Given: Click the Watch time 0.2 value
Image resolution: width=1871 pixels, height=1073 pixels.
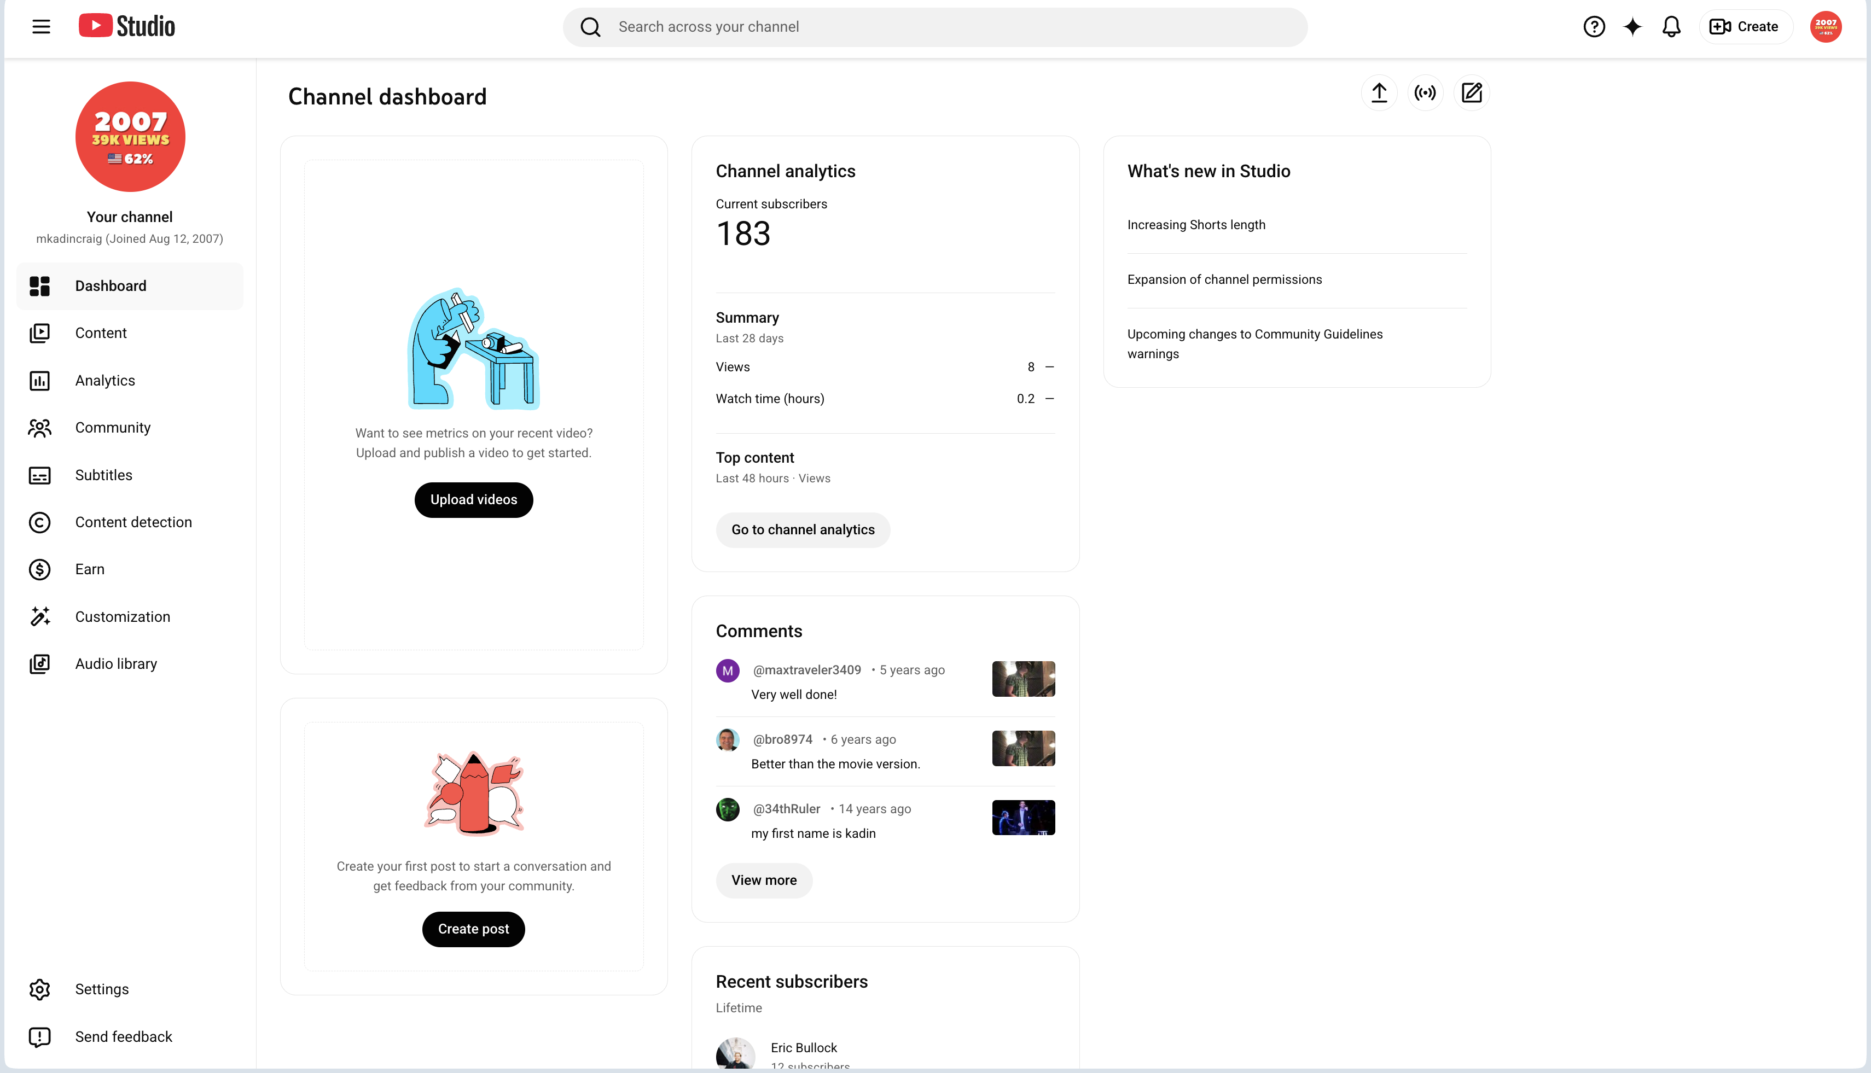Looking at the screenshot, I should 1025,399.
